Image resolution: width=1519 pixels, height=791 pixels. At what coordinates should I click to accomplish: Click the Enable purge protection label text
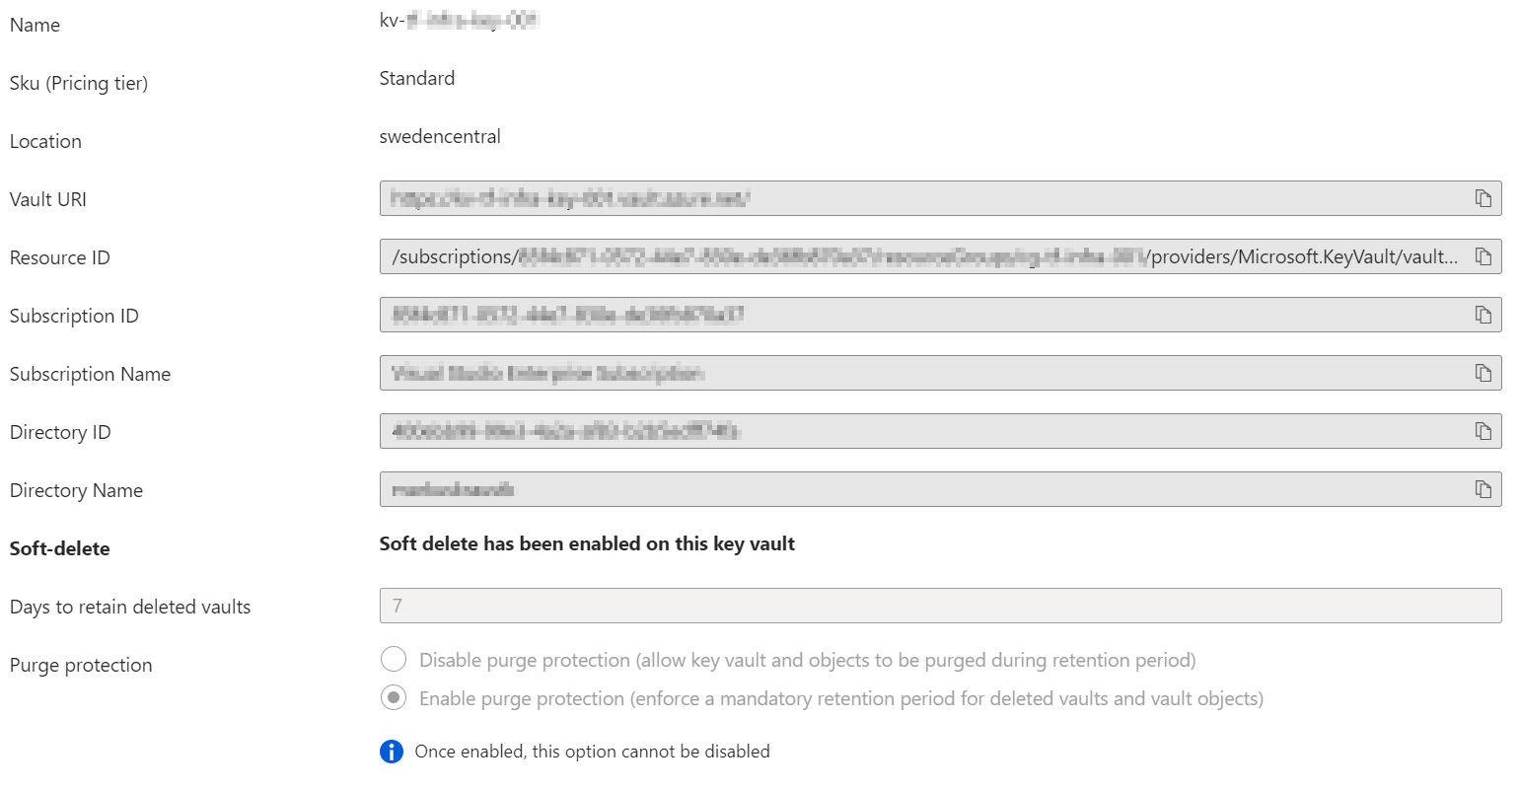[840, 698]
